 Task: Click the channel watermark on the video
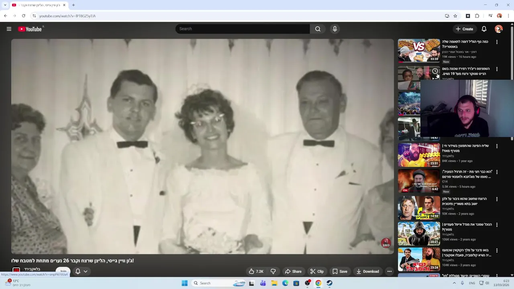385,243
